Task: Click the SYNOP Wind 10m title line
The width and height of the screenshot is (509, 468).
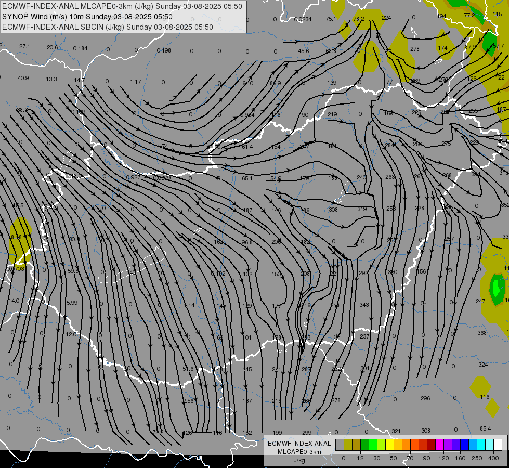Action: coord(87,17)
